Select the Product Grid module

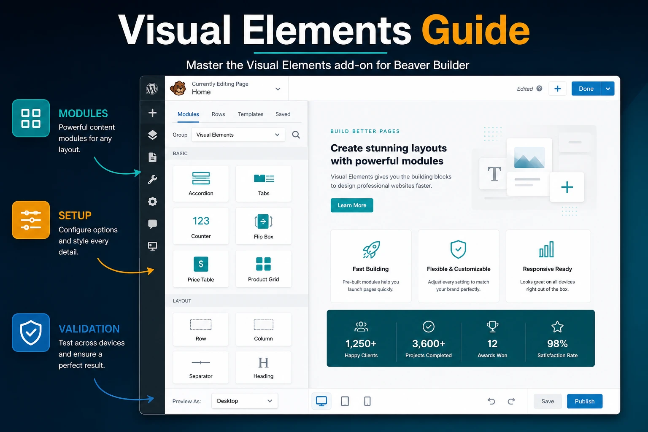(x=264, y=269)
